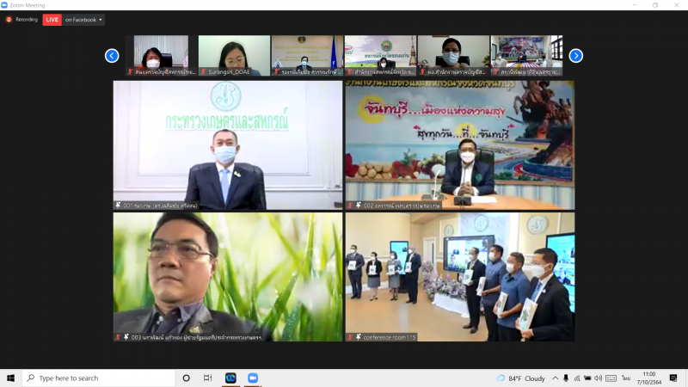Open the volume control from the speaker icon
Image resolution: width=688 pixels, height=387 pixels.
[x=598, y=378]
